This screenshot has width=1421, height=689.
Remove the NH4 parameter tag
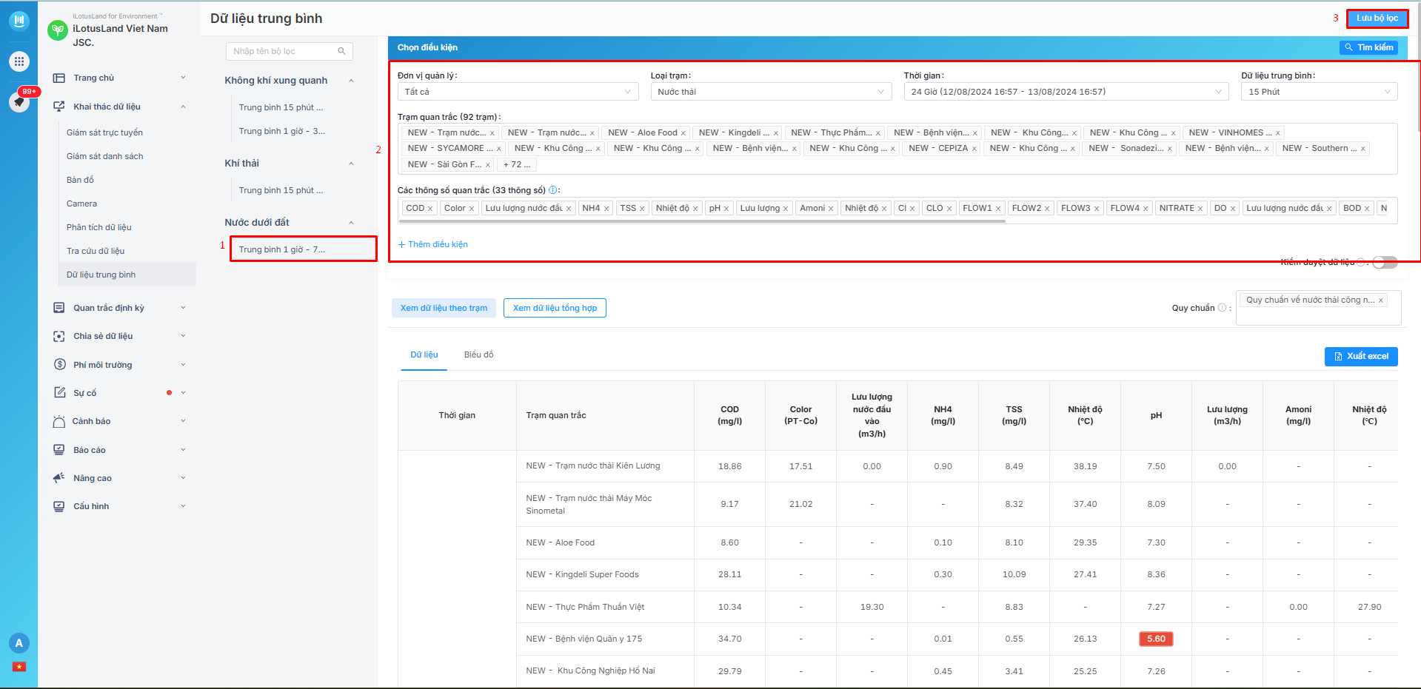[606, 209]
